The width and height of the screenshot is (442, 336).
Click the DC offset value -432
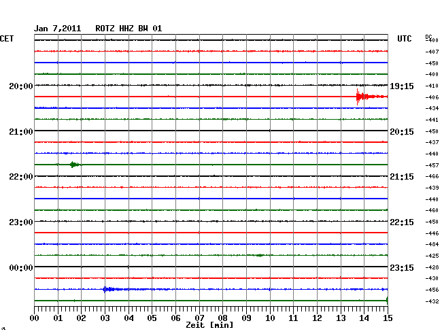tap(432, 301)
